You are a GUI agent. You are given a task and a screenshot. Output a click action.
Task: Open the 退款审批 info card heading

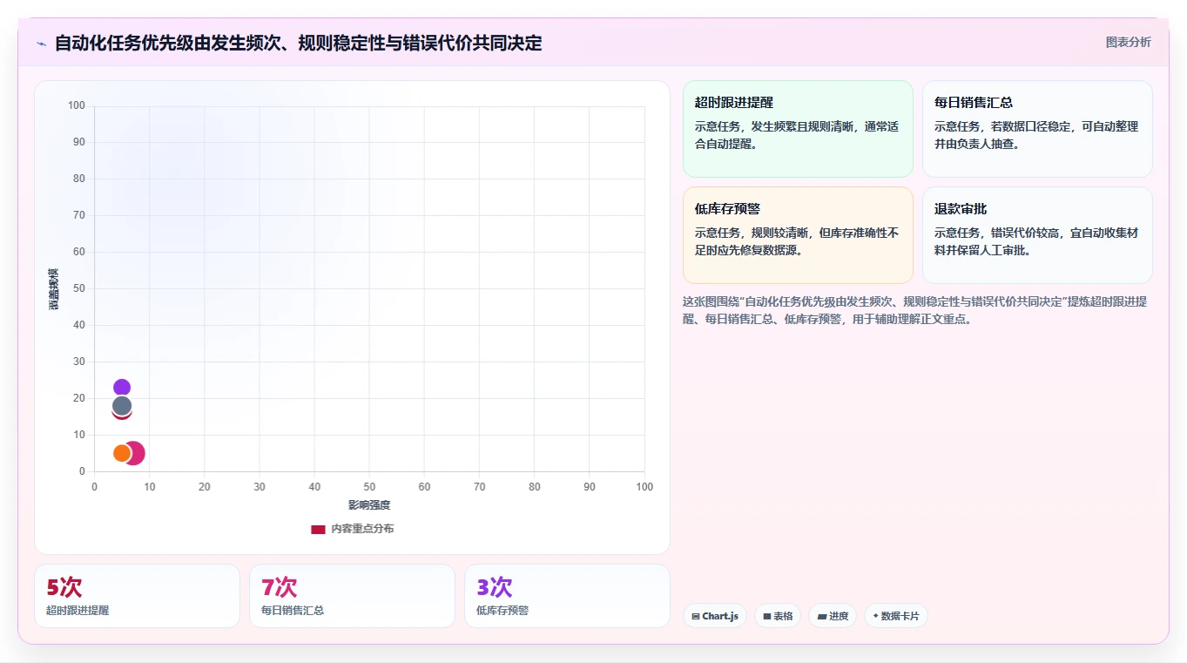click(961, 208)
